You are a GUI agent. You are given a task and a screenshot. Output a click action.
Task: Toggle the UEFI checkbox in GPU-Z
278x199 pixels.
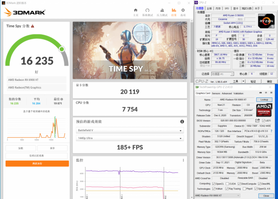click(263, 121)
